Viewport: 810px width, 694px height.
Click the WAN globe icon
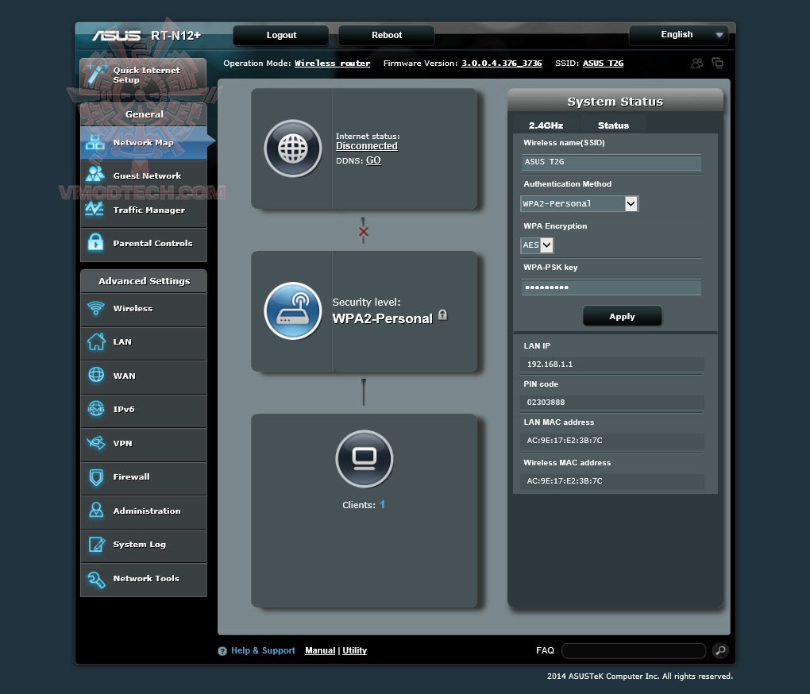pos(96,375)
